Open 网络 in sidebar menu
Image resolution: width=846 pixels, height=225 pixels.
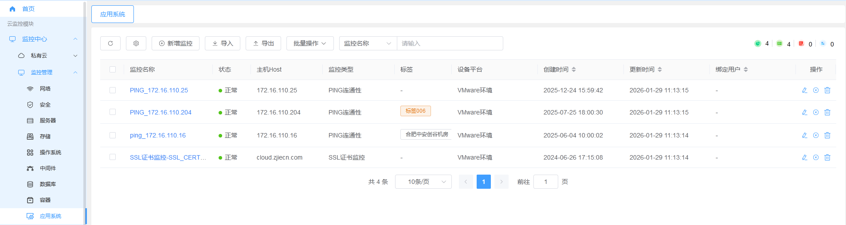coord(45,89)
